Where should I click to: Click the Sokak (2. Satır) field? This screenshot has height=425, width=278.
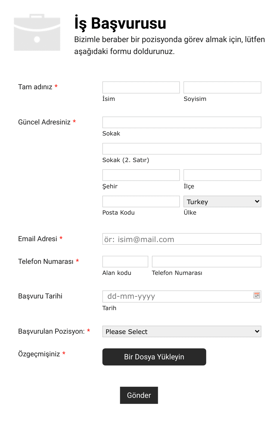[182, 149]
